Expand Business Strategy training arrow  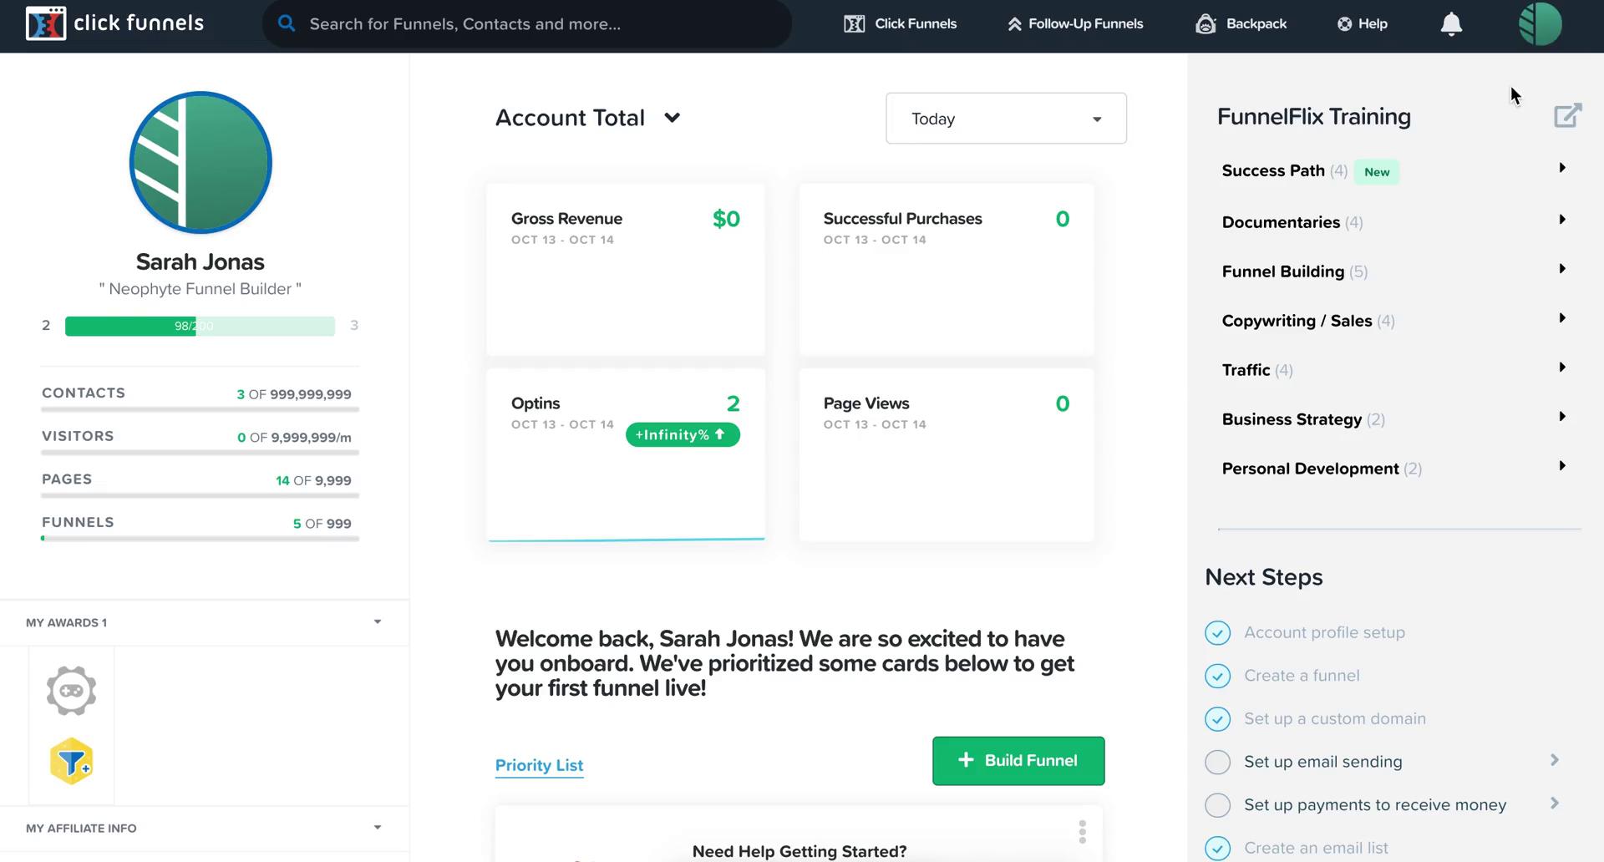pos(1561,417)
